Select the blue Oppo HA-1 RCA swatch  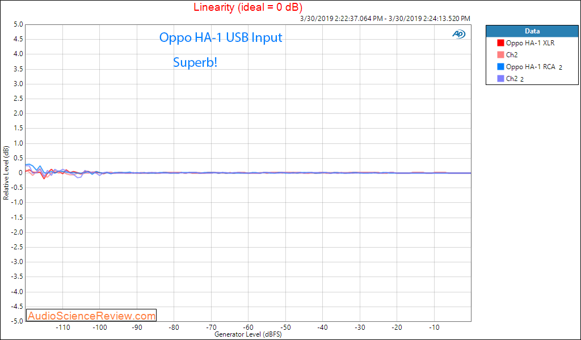point(500,67)
